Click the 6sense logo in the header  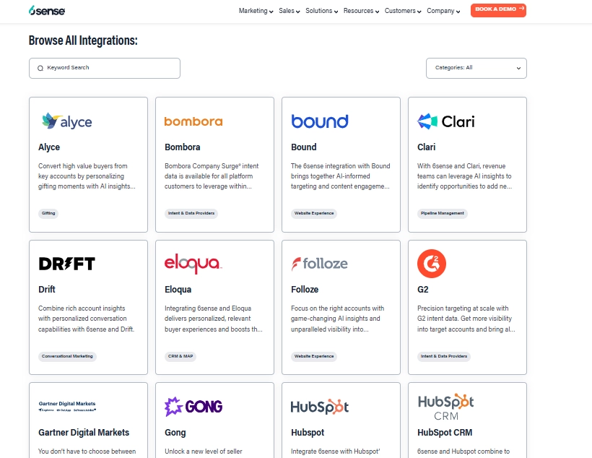click(x=47, y=11)
